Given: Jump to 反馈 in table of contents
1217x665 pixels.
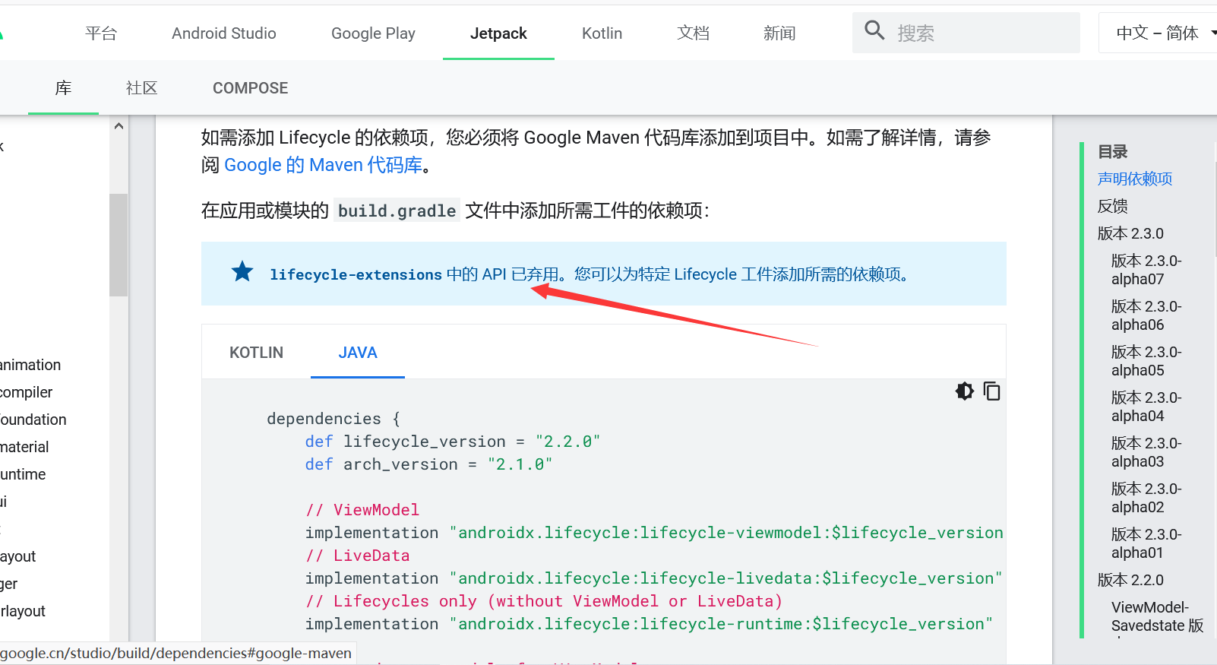Looking at the screenshot, I should pyautogui.click(x=1113, y=206).
